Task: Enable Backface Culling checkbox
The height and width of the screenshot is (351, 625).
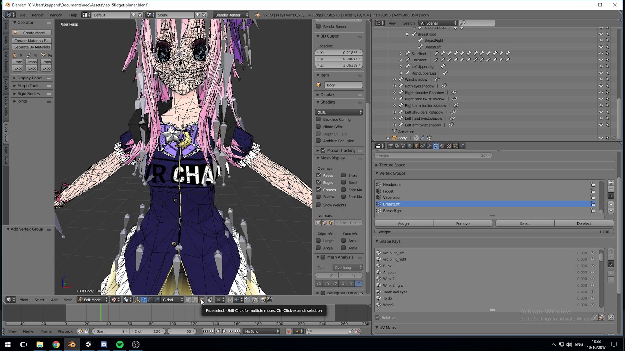Action: tap(318, 119)
